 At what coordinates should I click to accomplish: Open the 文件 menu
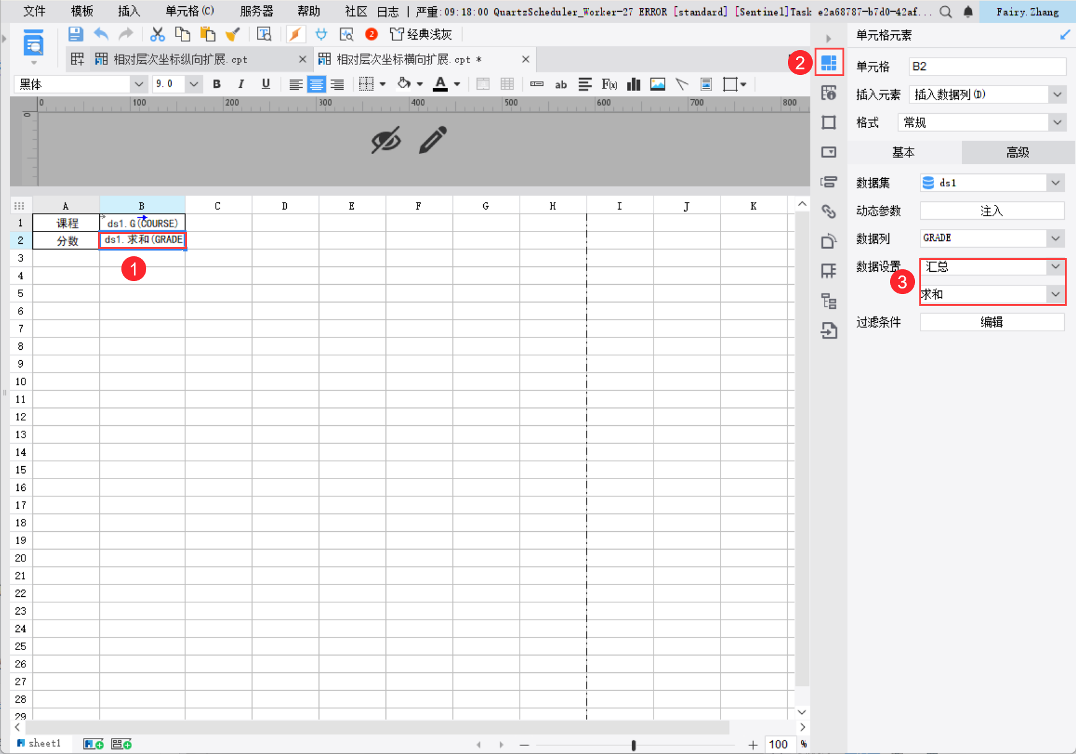(35, 11)
